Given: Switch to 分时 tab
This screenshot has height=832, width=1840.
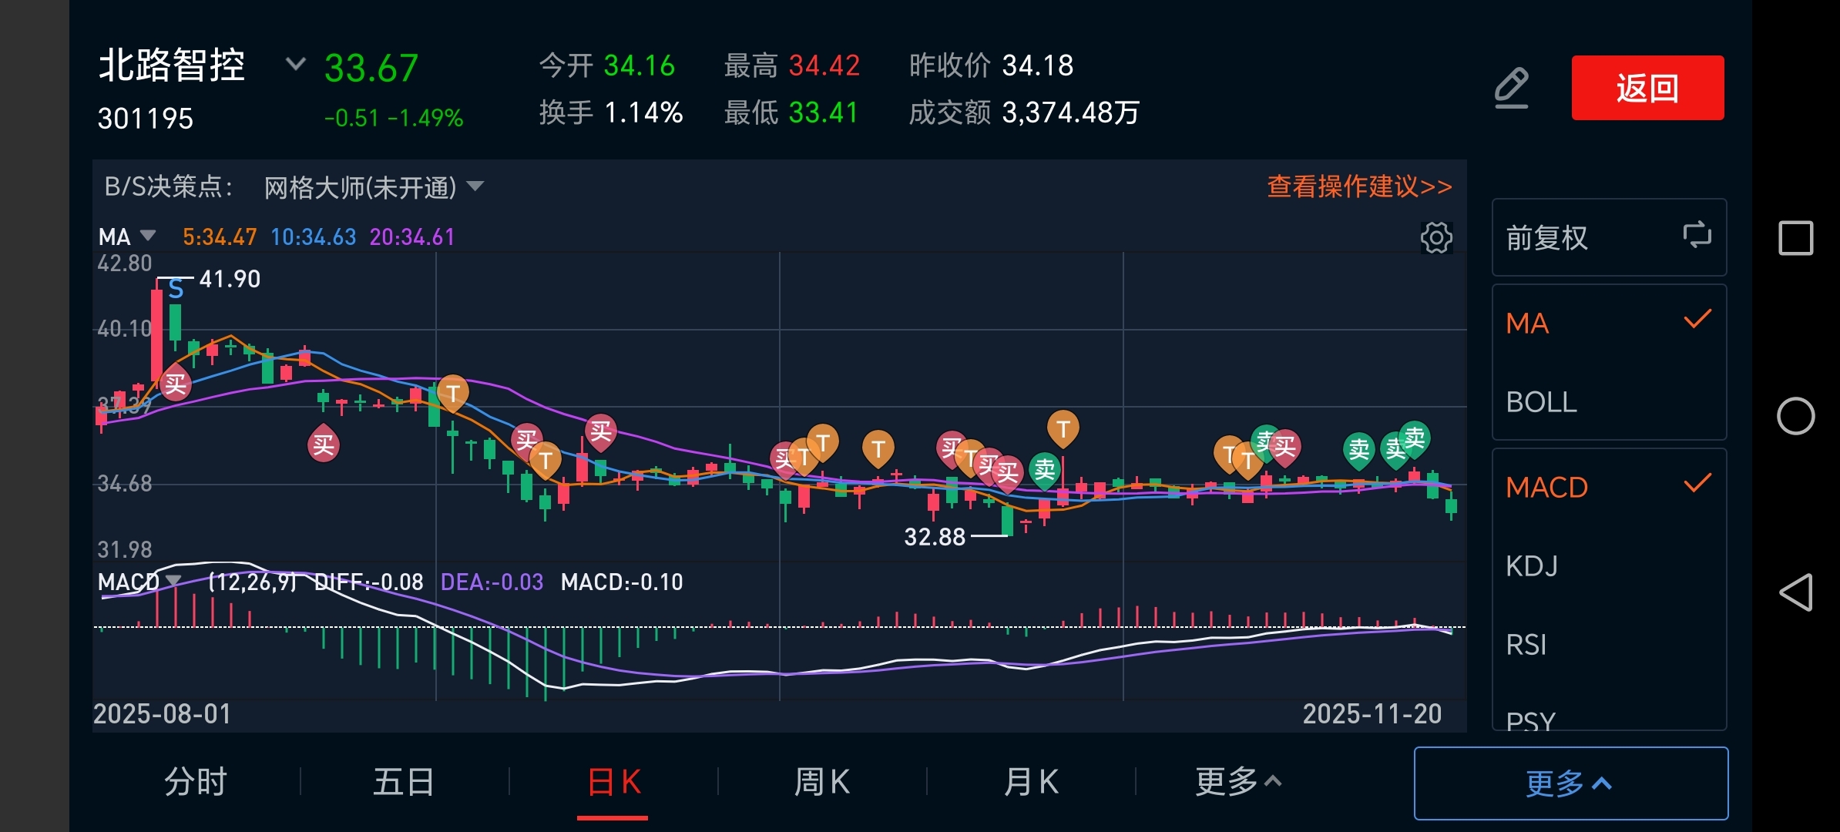Looking at the screenshot, I should pos(196,782).
